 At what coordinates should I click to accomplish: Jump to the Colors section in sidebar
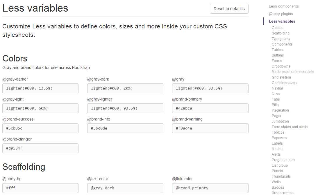click(x=277, y=28)
